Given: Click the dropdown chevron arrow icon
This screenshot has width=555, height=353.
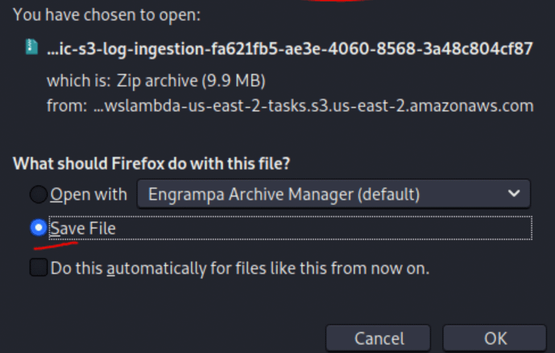Looking at the screenshot, I should 513,193.
